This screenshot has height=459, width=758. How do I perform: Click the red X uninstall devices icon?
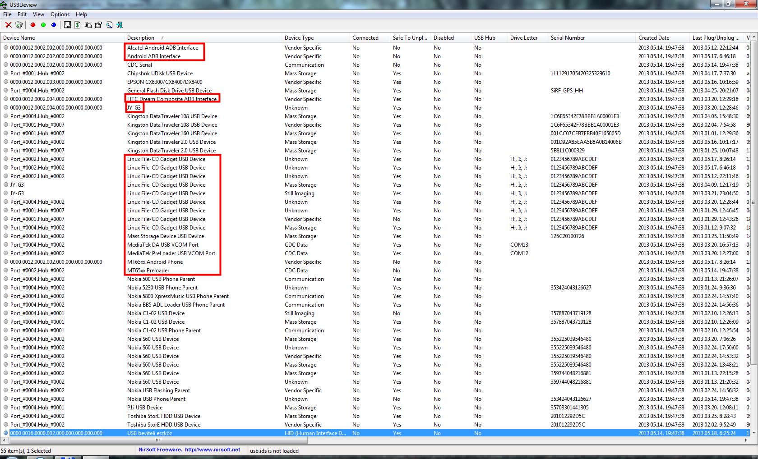pyautogui.click(x=8, y=25)
